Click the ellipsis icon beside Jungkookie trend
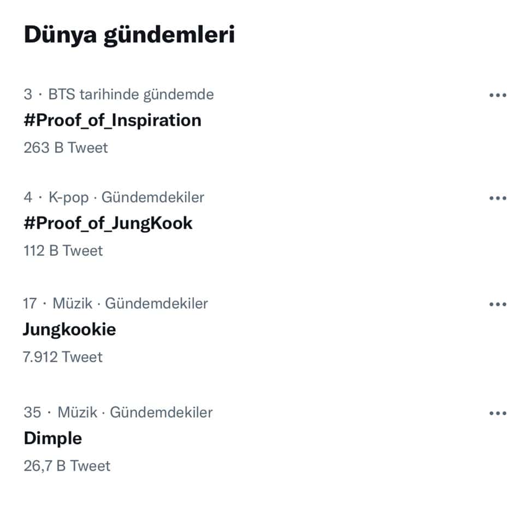The width and height of the screenshot is (532, 505). 498,304
